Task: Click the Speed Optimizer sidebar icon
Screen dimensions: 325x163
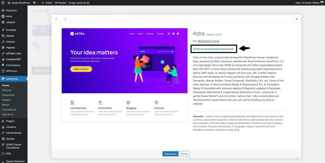Action: [4, 161]
